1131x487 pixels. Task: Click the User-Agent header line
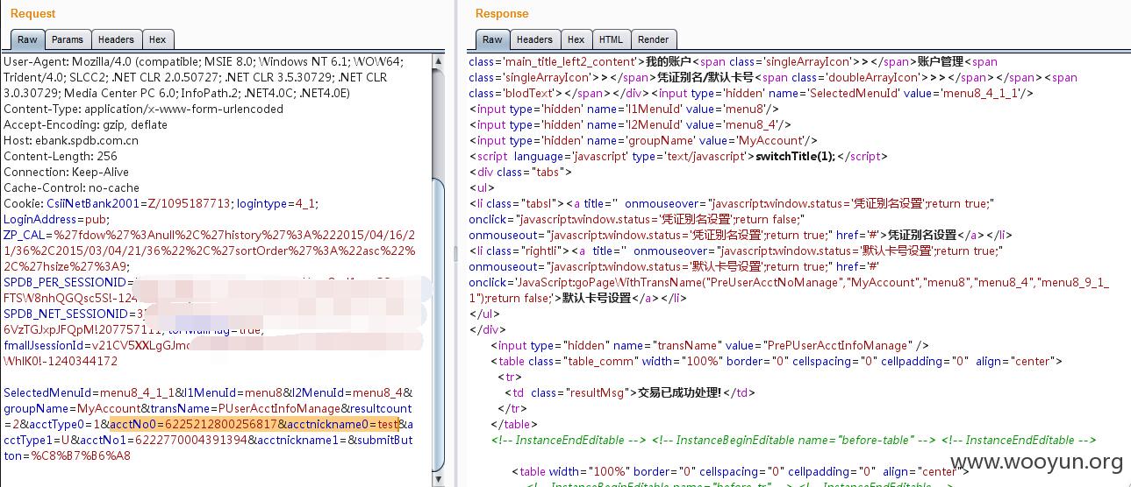(203, 61)
